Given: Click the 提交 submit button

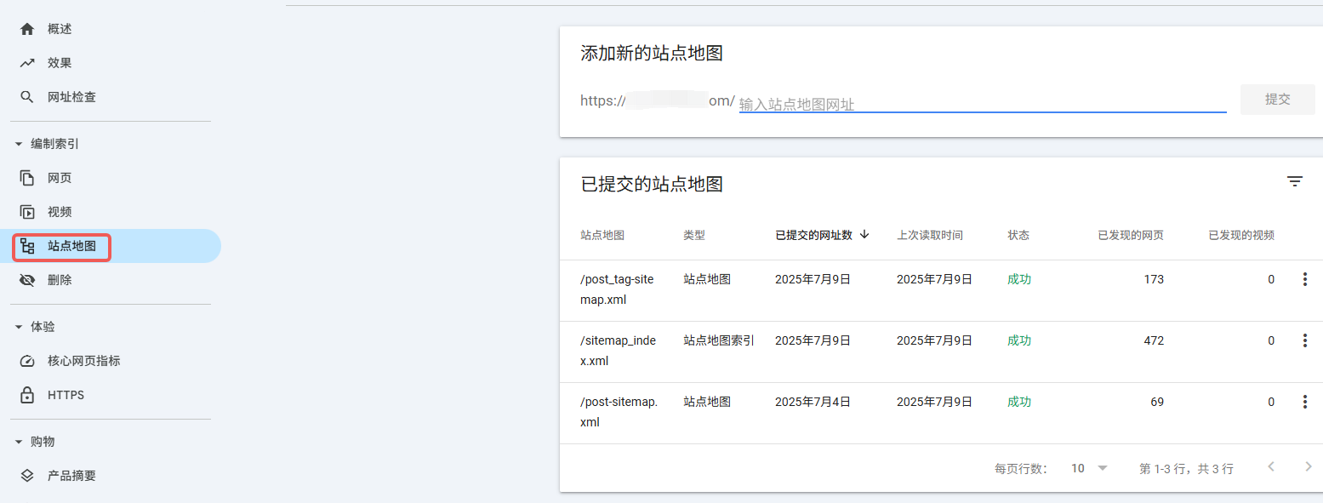Looking at the screenshot, I should pos(1277,99).
